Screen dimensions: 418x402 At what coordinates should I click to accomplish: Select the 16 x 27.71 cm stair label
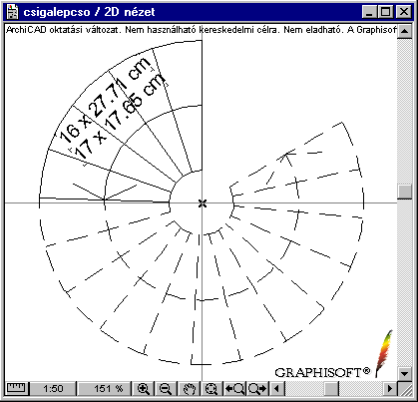[x=106, y=99]
